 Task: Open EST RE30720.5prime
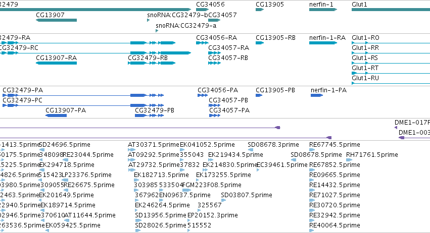click(335, 205)
